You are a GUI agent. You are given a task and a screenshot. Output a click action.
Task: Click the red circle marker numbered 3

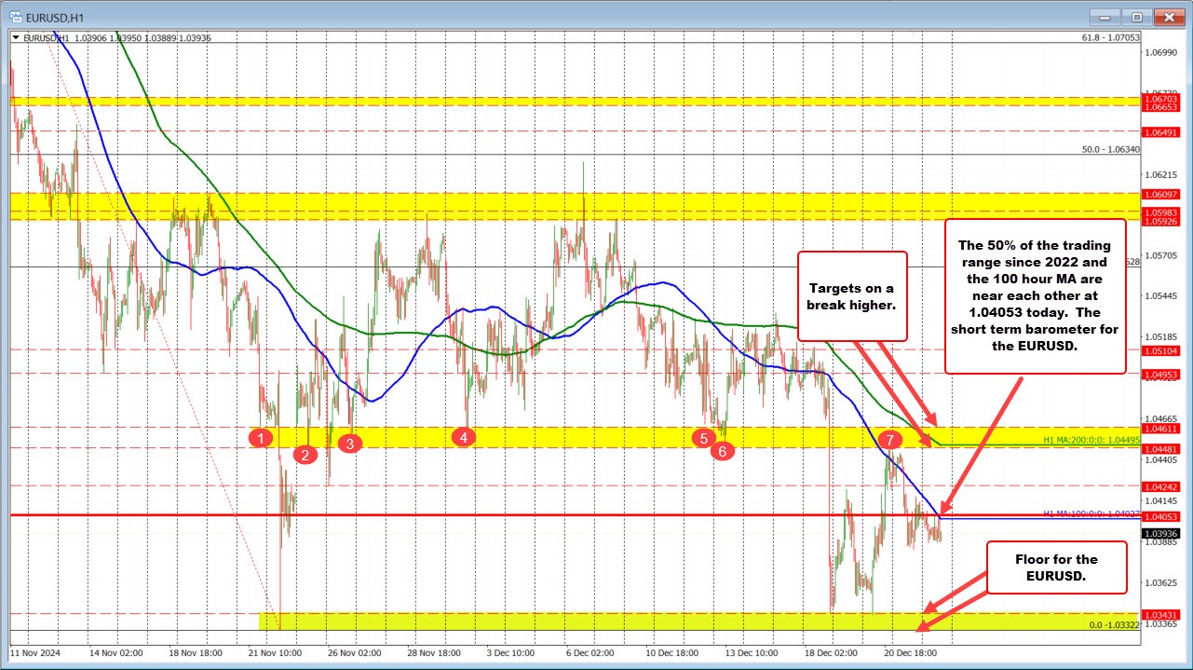pos(350,444)
